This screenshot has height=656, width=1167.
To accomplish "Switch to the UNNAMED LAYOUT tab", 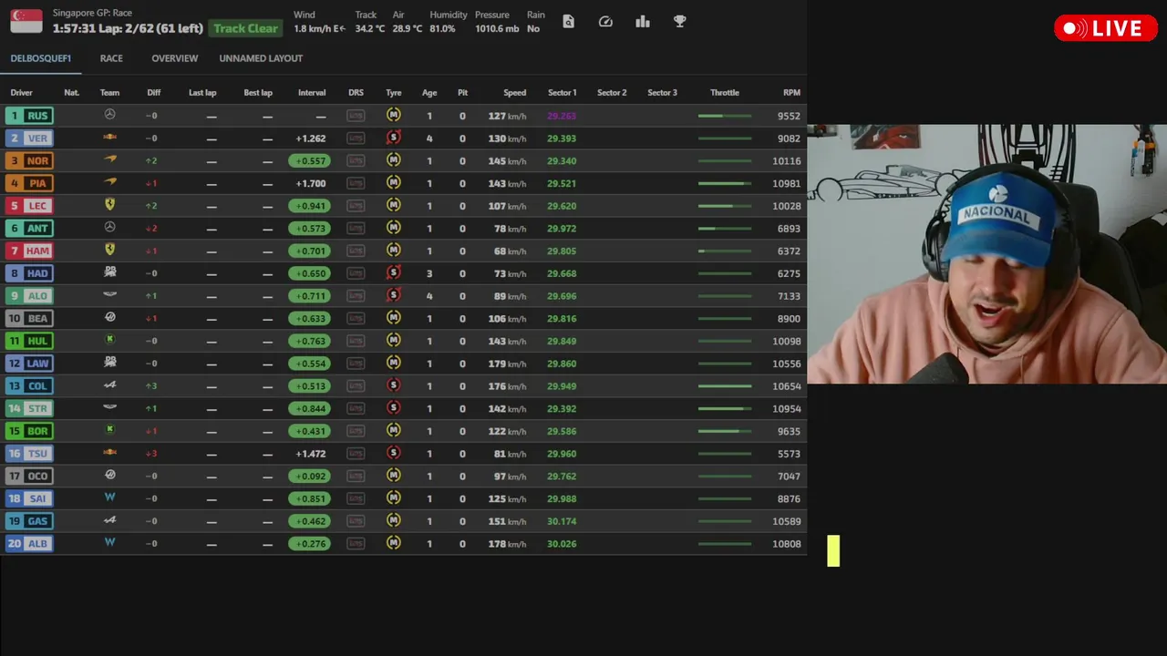I will click(261, 58).
